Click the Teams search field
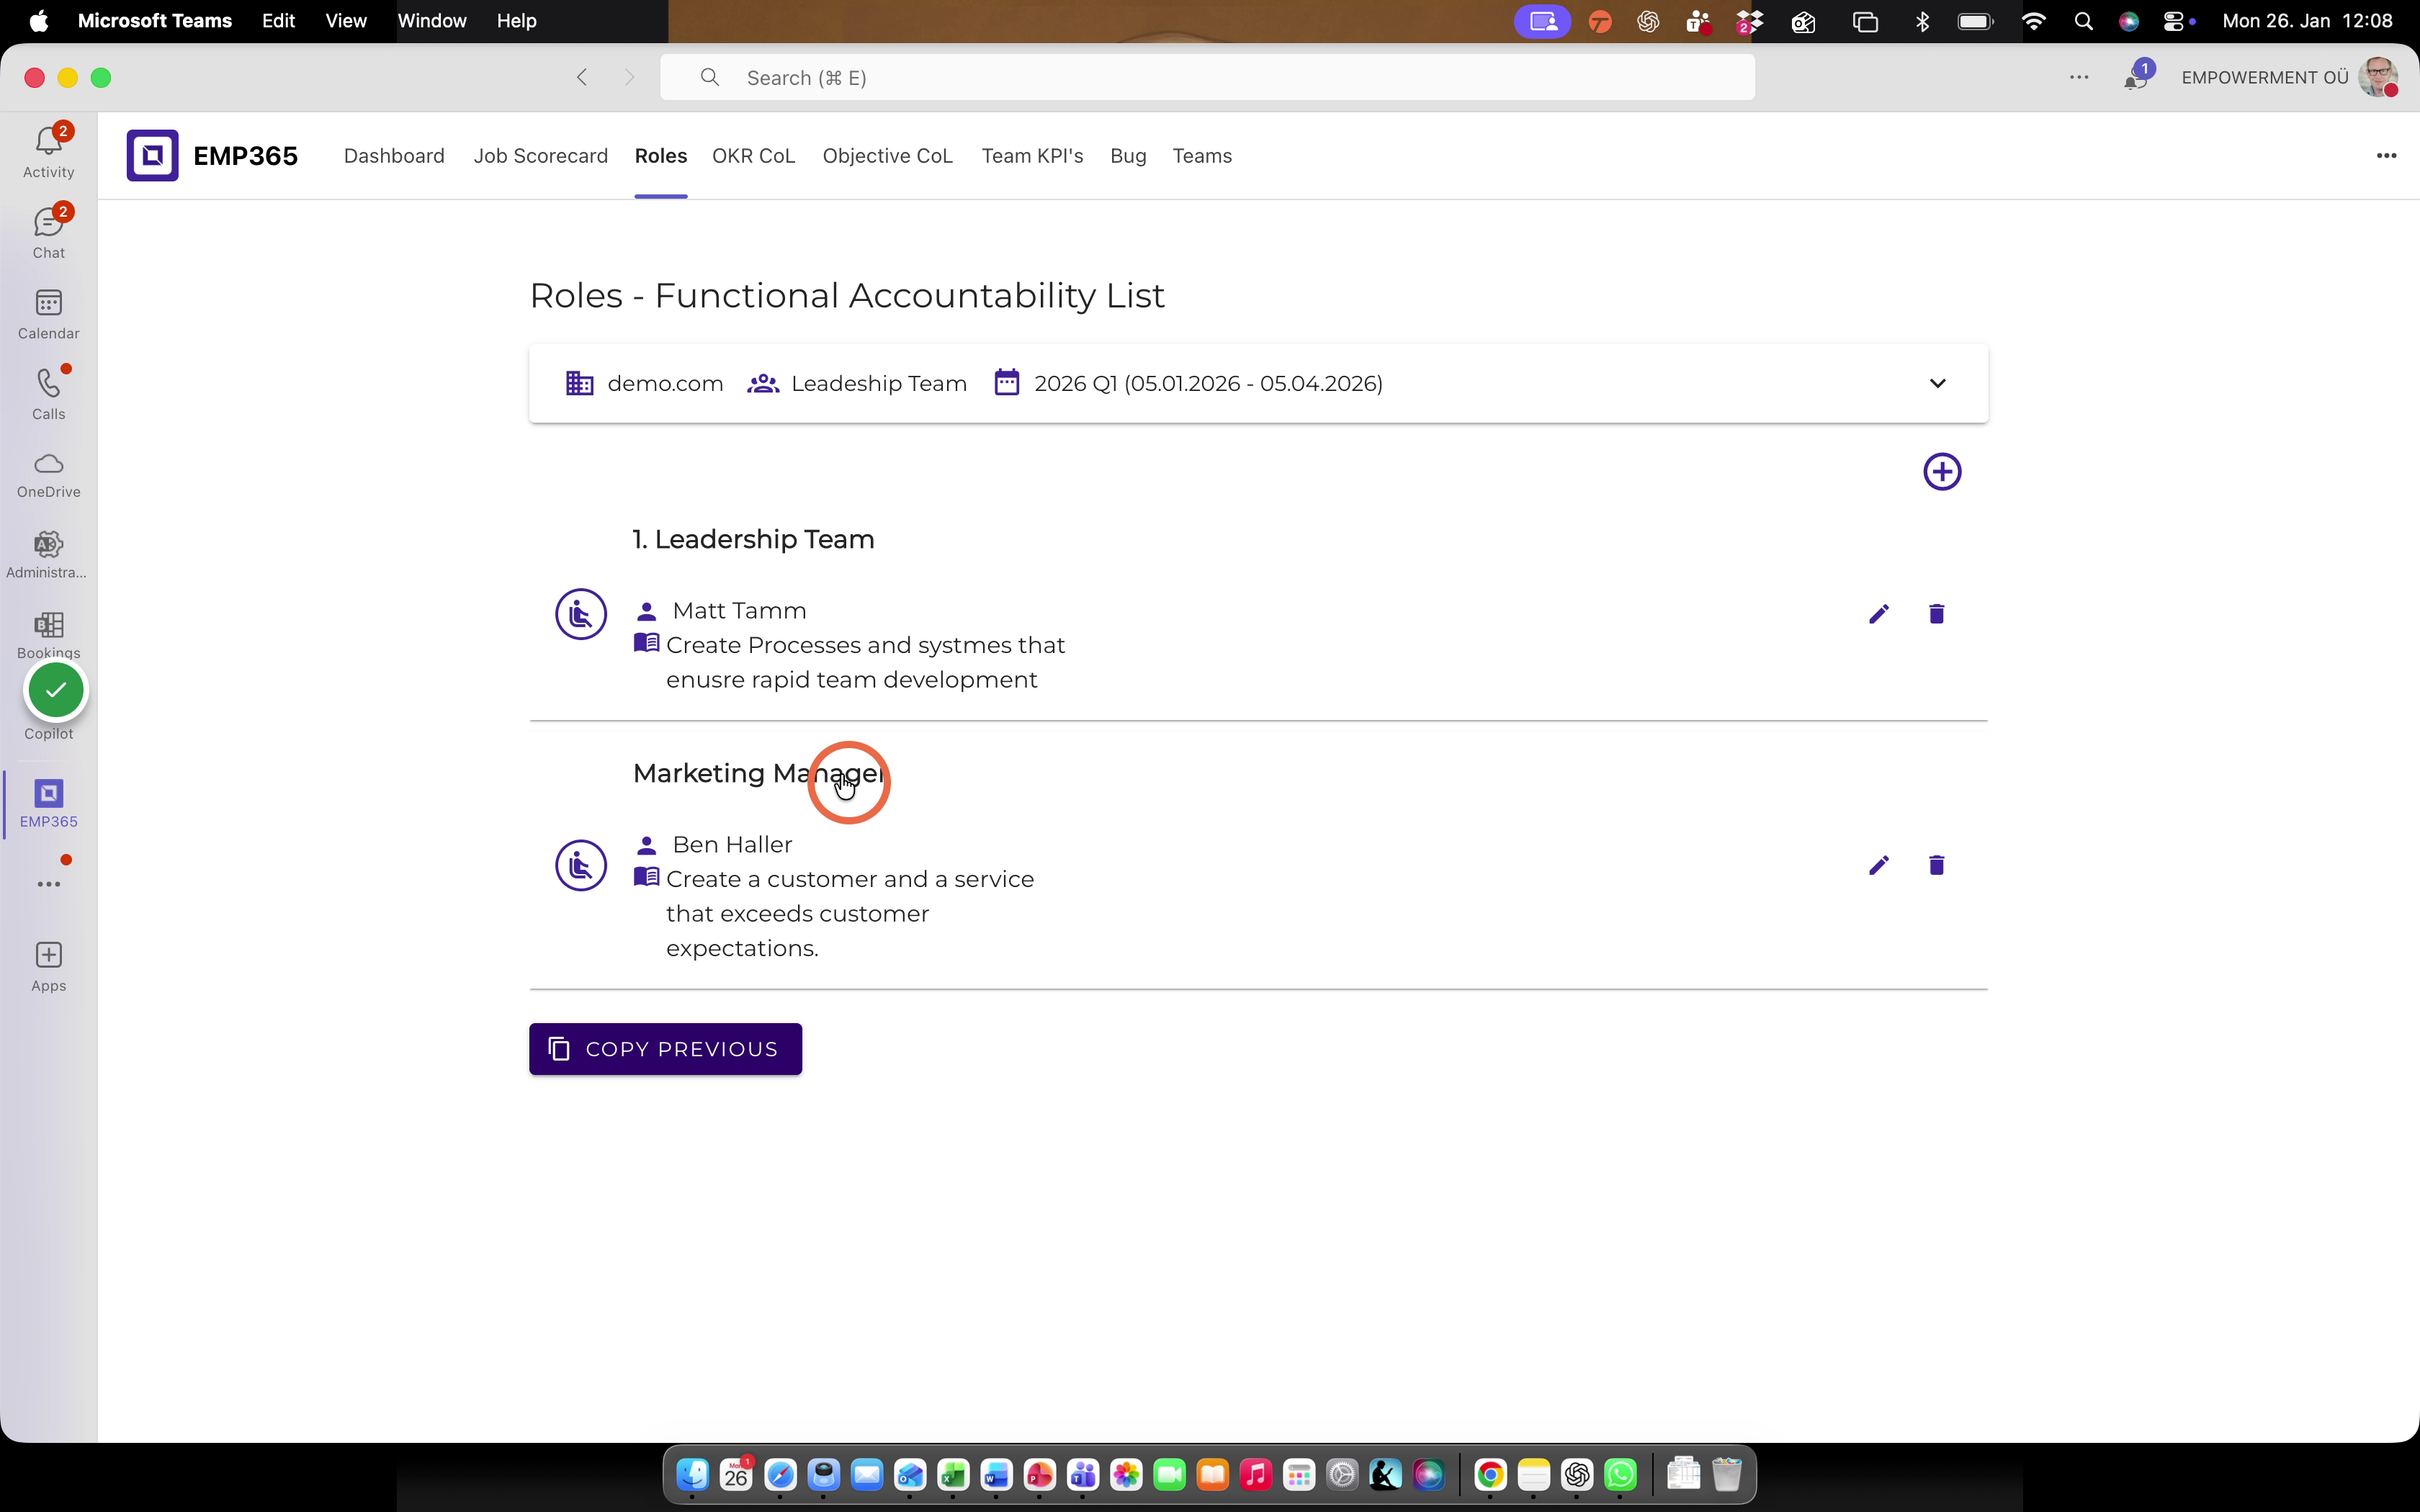 tap(1207, 77)
